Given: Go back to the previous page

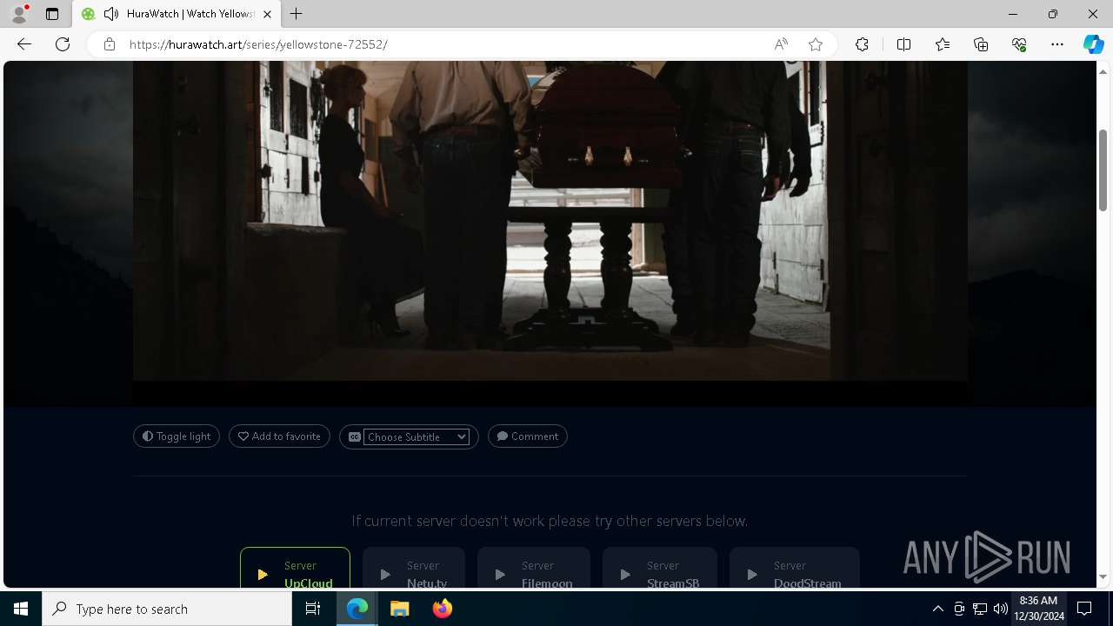Looking at the screenshot, I should (24, 44).
